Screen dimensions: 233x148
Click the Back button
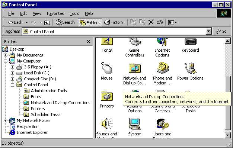pyautogui.click(x=15, y=23)
